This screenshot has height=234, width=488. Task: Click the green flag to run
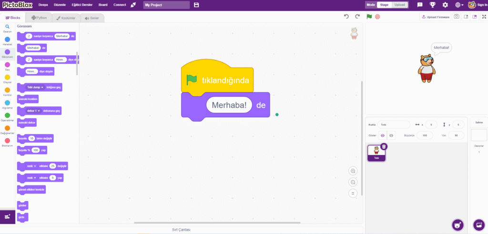point(369,17)
